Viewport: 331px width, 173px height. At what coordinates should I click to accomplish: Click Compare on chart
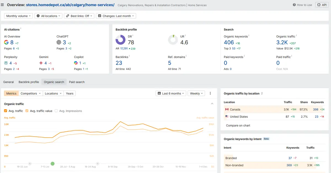[238, 126]
